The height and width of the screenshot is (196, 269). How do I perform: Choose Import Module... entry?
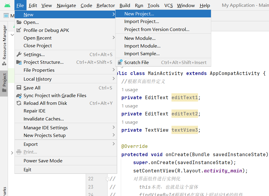142,46
